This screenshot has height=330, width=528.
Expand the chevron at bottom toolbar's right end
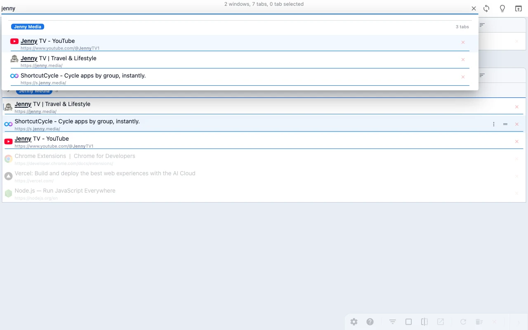click(x=518, y=322)
